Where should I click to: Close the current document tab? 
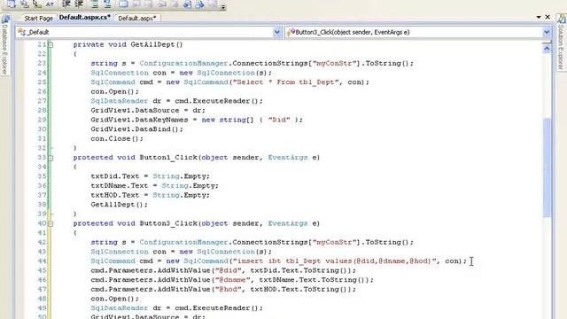pyautogui.click(x=548, y=17)
